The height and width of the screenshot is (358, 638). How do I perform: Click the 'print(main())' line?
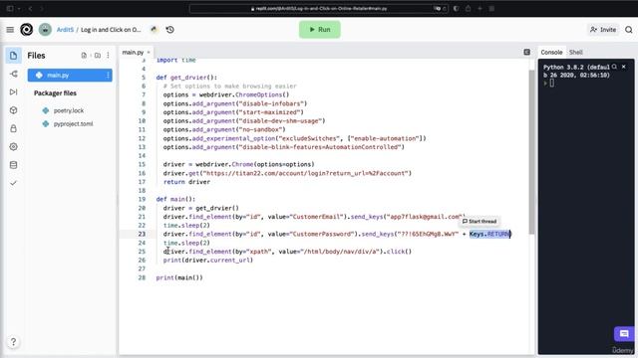point(179,278)
